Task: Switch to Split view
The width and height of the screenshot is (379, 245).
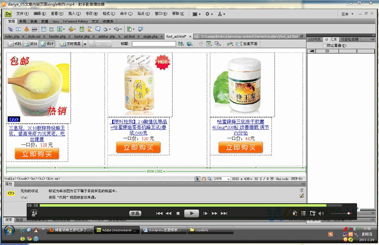Action: [x=31, y=44]
